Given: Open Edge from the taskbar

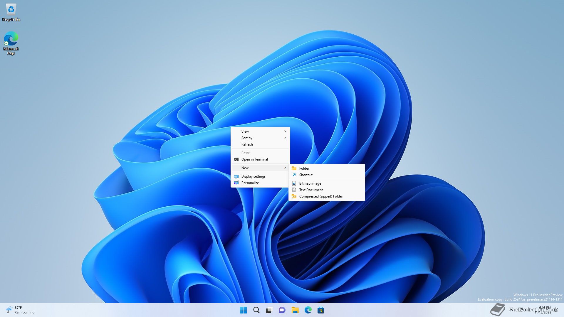Looking at the screenshot, I should [308, 310].
